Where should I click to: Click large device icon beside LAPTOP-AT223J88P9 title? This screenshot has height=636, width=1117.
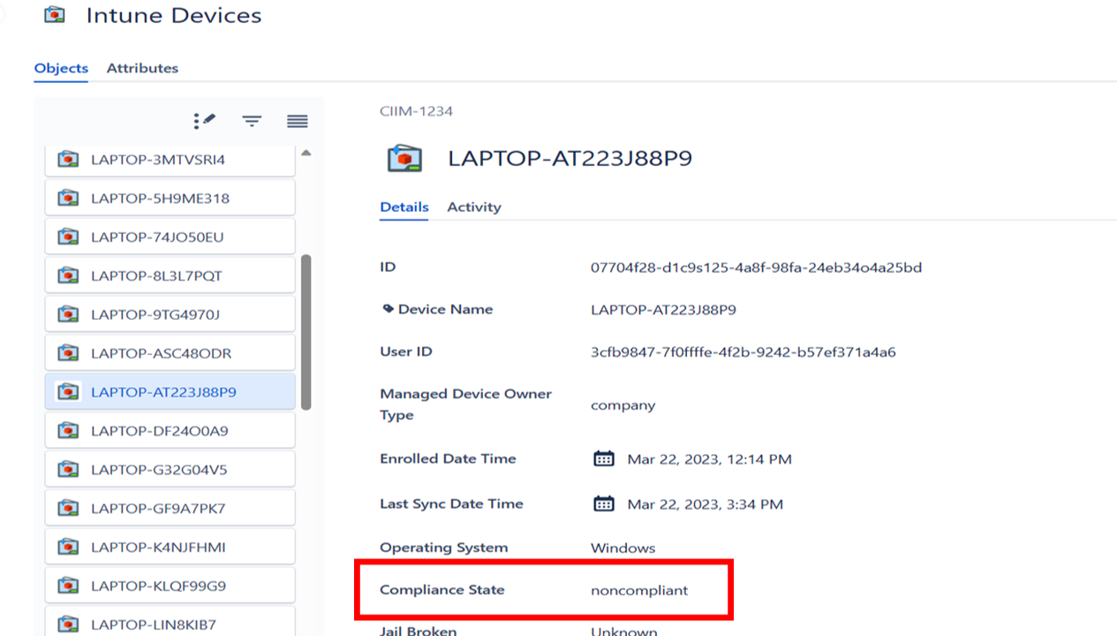click(x=405, y=159)
